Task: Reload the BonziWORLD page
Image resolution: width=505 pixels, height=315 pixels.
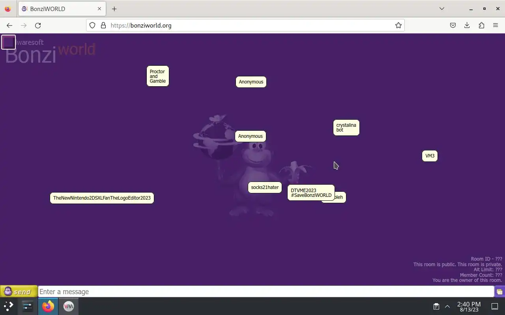Action: coord(38,25)
